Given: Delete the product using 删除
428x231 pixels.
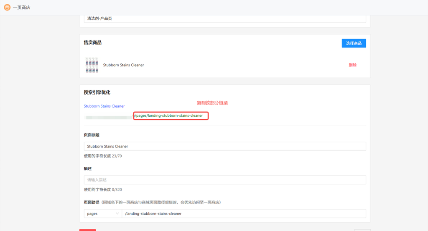Looking at the screenshot, I should (x=352, y=65).
